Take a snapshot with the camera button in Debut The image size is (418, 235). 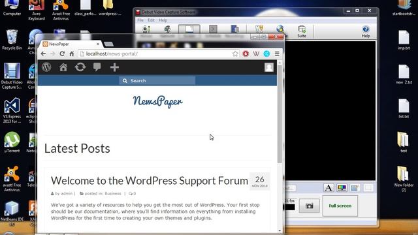tap(309, 206)
